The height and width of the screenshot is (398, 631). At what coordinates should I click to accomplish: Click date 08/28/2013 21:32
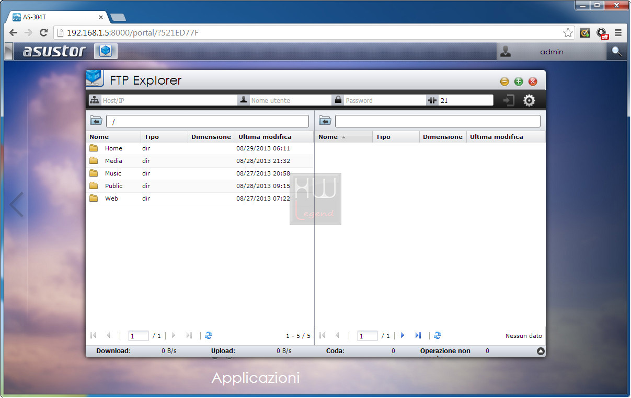pos(263,161)
